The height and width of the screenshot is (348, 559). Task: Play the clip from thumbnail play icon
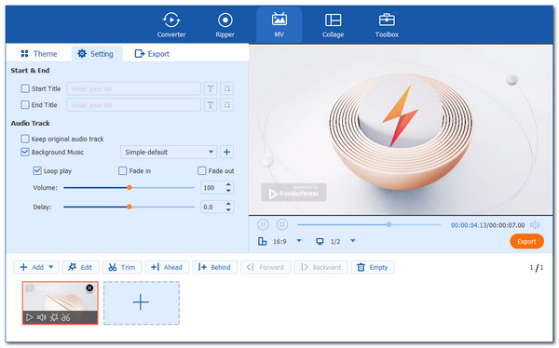pyautogui.click(x=30, y=317)
